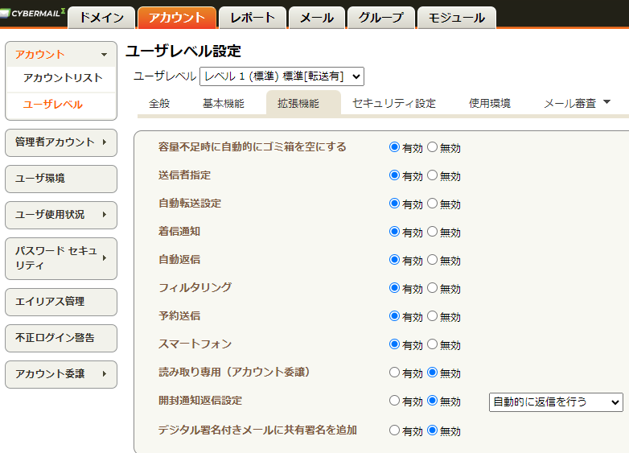Set ゴミ箱を空にする to 有効
The image size is (629, 453).
[x=394, y=147]
